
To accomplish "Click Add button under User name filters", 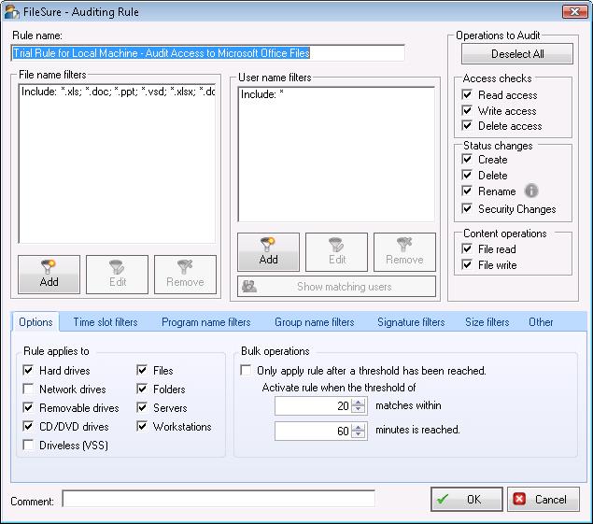I will 269,252.
